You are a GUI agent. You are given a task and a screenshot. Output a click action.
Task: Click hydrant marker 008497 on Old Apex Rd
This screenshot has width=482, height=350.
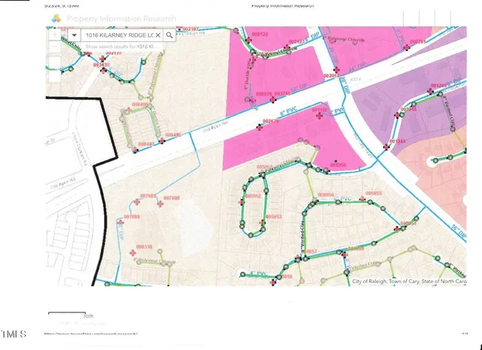tap(136, 149)
